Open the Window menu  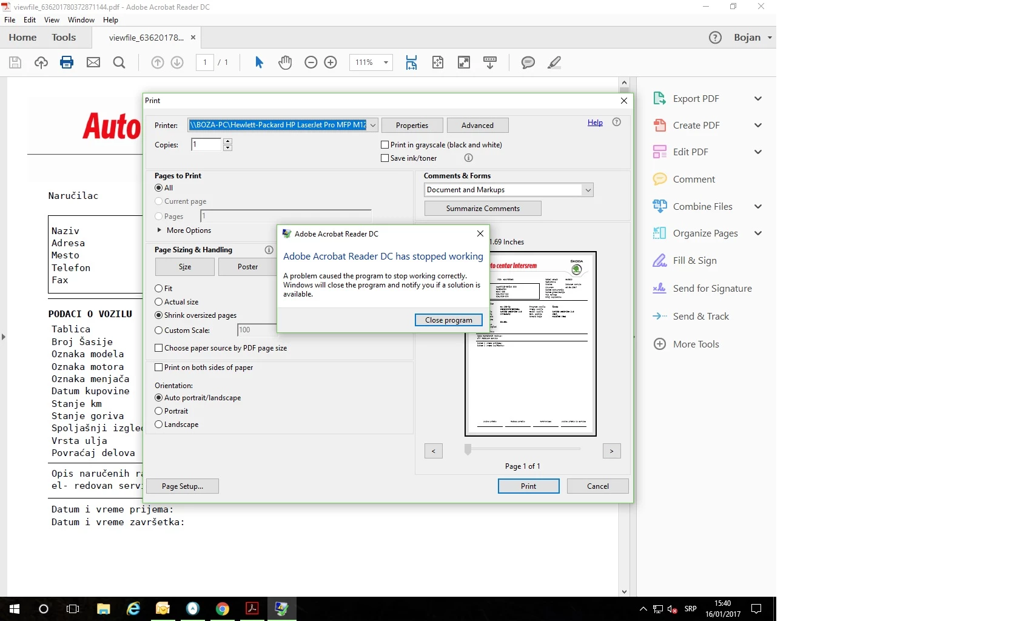[x=81, y=20]
